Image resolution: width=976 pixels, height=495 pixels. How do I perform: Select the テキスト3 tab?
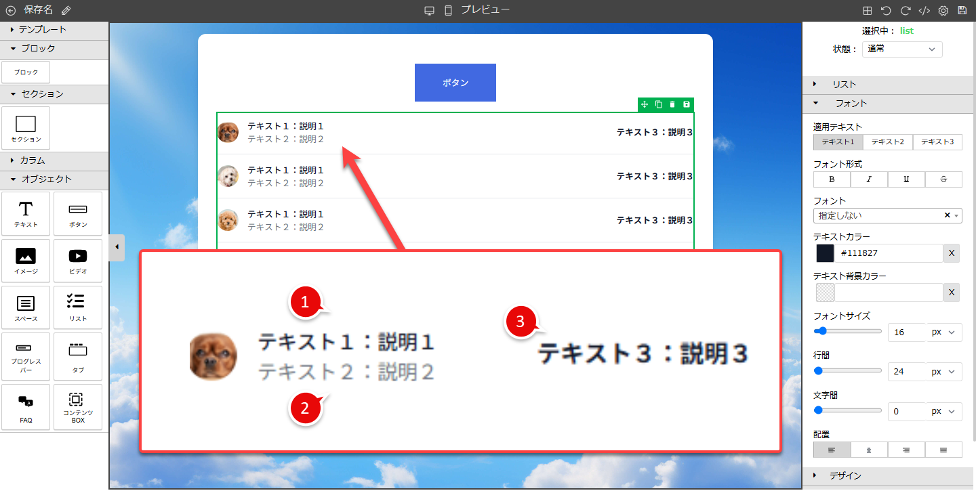pos(937,142)
